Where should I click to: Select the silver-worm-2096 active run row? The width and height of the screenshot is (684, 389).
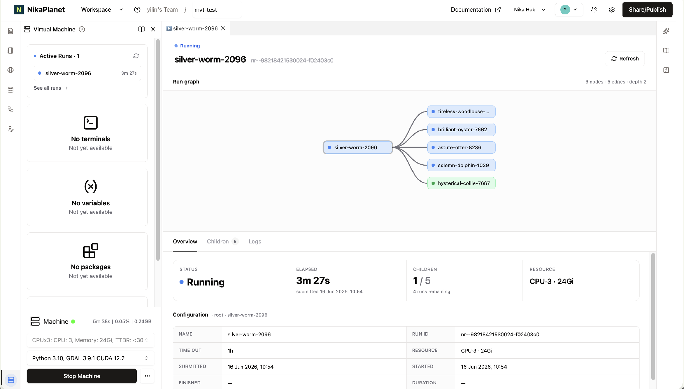click(x=88, y=73)
